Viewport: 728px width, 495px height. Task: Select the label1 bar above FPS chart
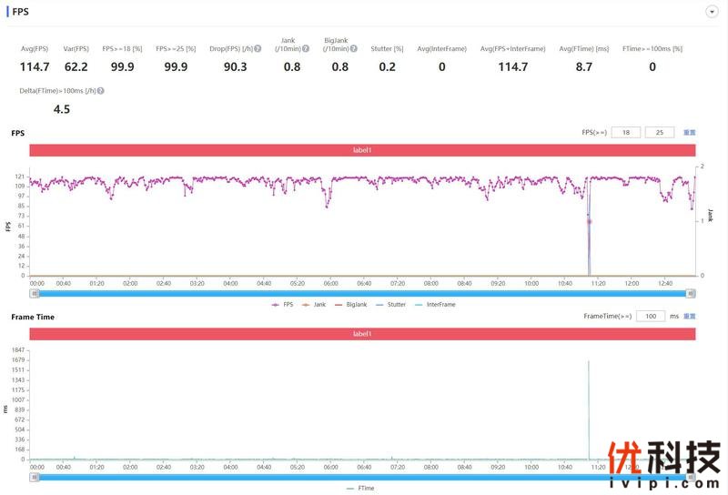coord(362,150)
